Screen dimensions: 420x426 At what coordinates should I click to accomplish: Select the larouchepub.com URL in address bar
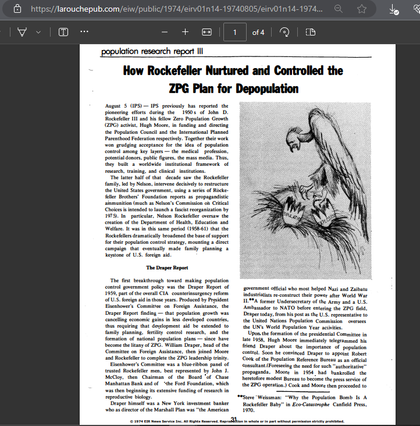pyautogui.click(x=176, y=9)
